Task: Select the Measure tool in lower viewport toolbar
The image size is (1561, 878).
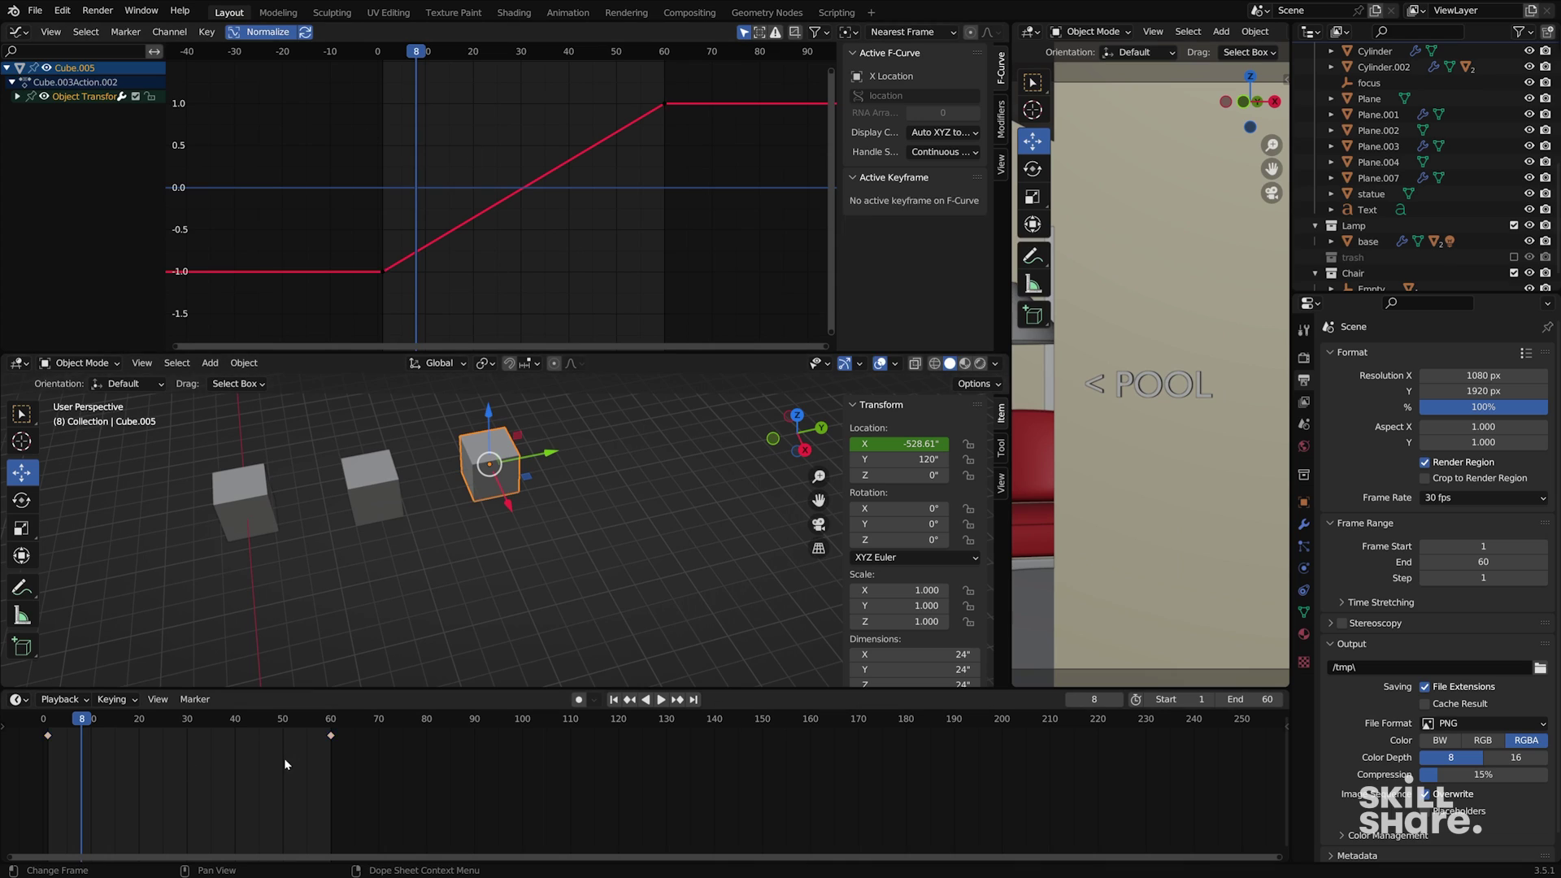Action: pos(22,616)
